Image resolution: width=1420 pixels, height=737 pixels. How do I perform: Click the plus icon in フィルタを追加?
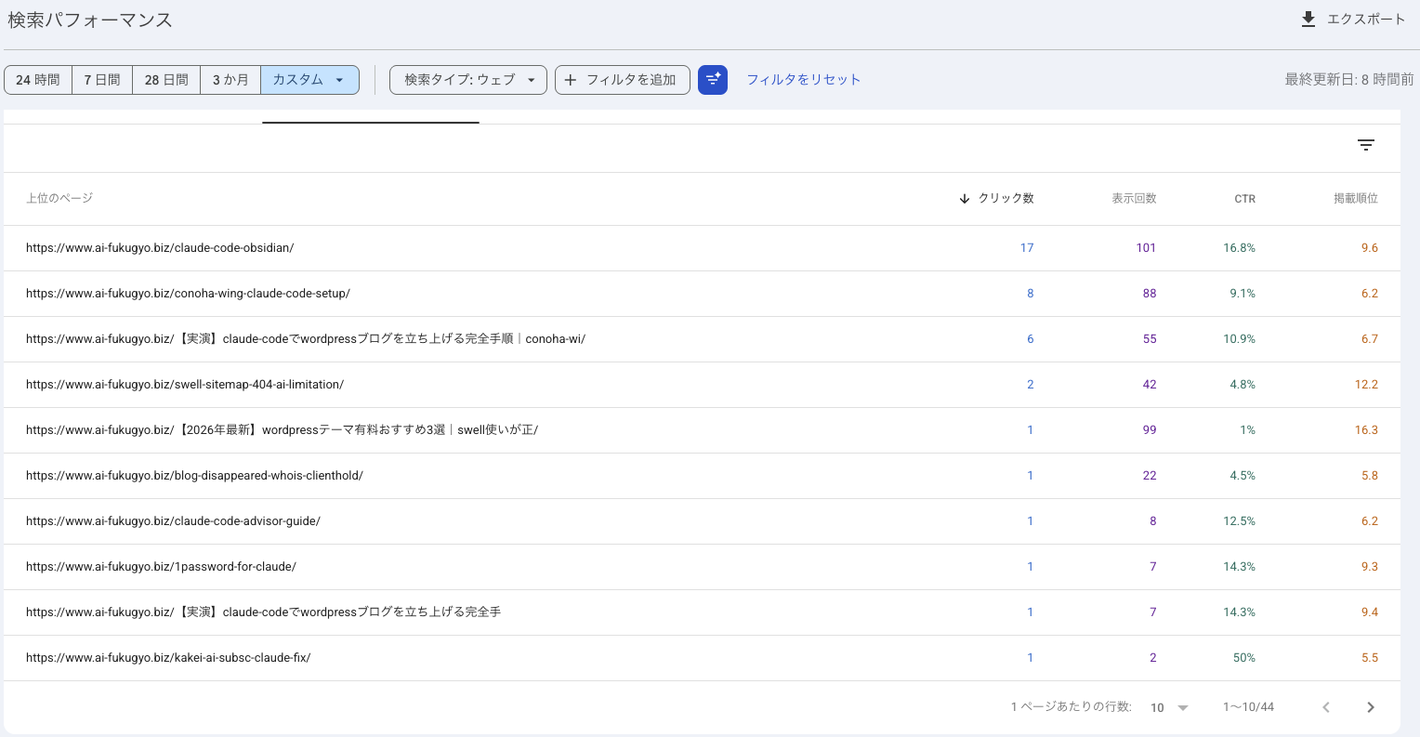(571, 80)
